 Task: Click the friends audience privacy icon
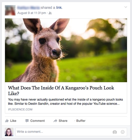[50, 13]
